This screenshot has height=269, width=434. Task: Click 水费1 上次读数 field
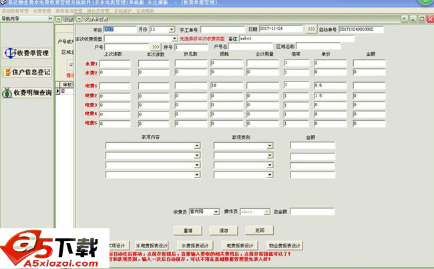coord(115,63)
